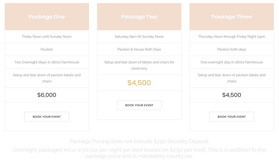This screenshot has width=279, height=161.
Task: Click the $750 Security Deposit notice text
Action: coord(139,141)
